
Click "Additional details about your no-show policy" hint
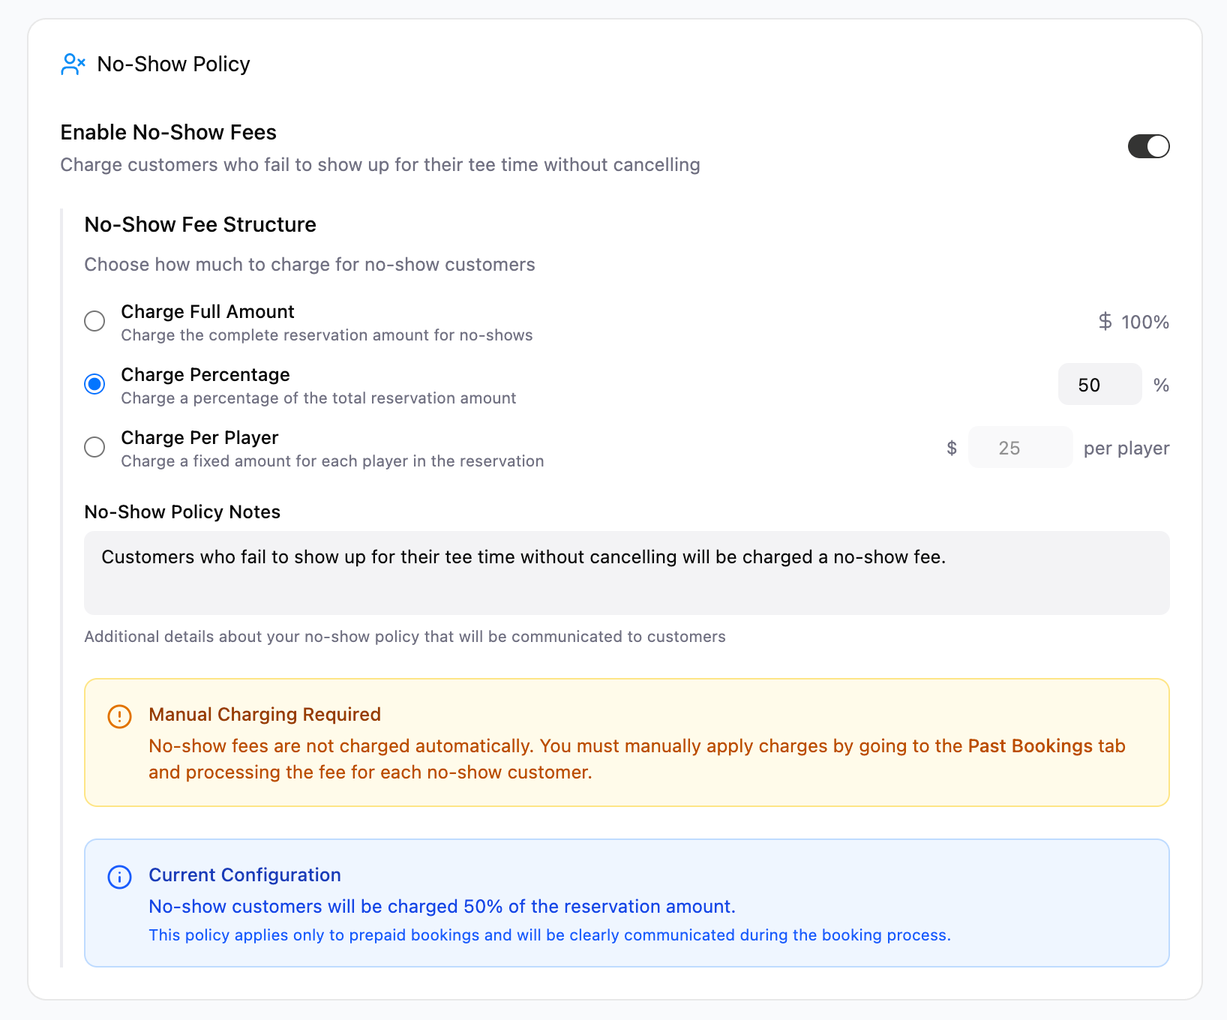[405, 636]
